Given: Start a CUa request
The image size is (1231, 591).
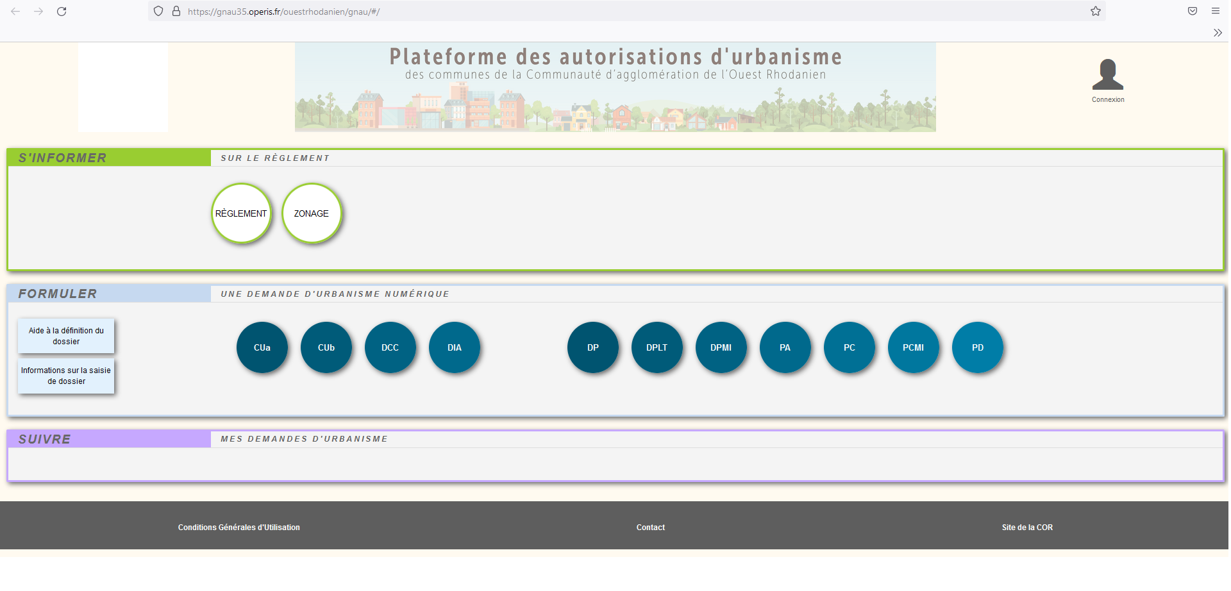Looking at the screenshot, I should click(262, 347).
